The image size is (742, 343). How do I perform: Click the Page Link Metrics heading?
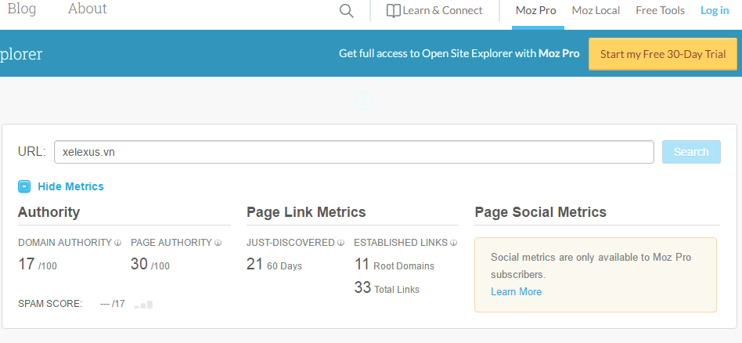(306, 212)
